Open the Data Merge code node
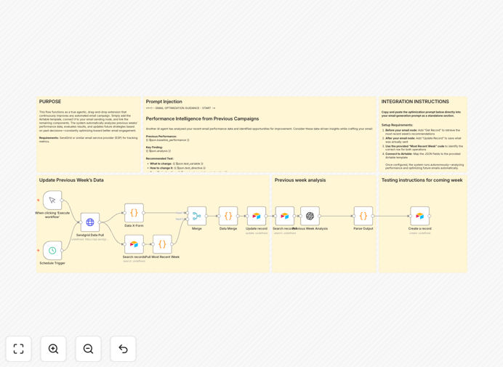 [x=228, y=216]
